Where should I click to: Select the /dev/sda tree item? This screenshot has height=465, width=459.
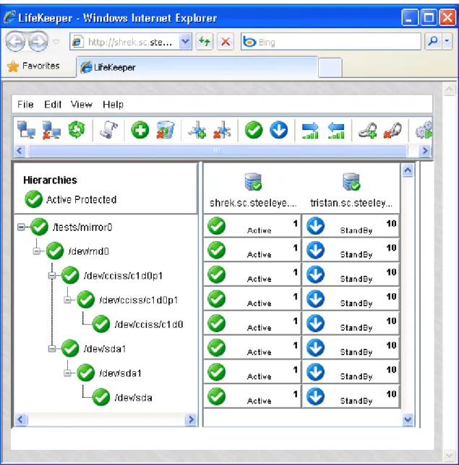tap(133, 398)
